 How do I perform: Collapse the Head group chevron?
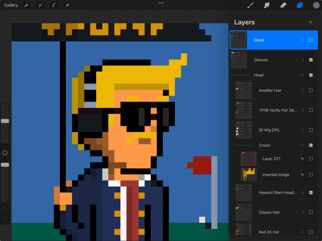pyautogui.click(x=302, y=75)
